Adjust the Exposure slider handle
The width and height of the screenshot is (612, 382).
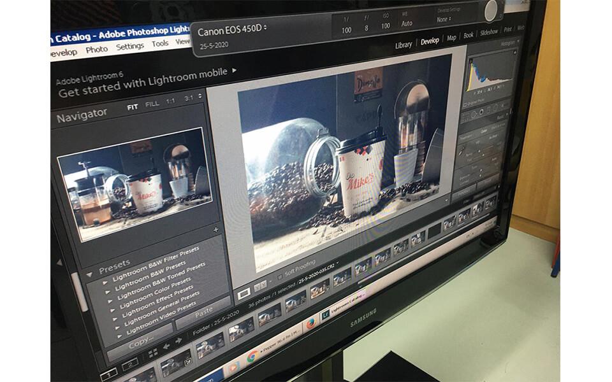(481, 171)
